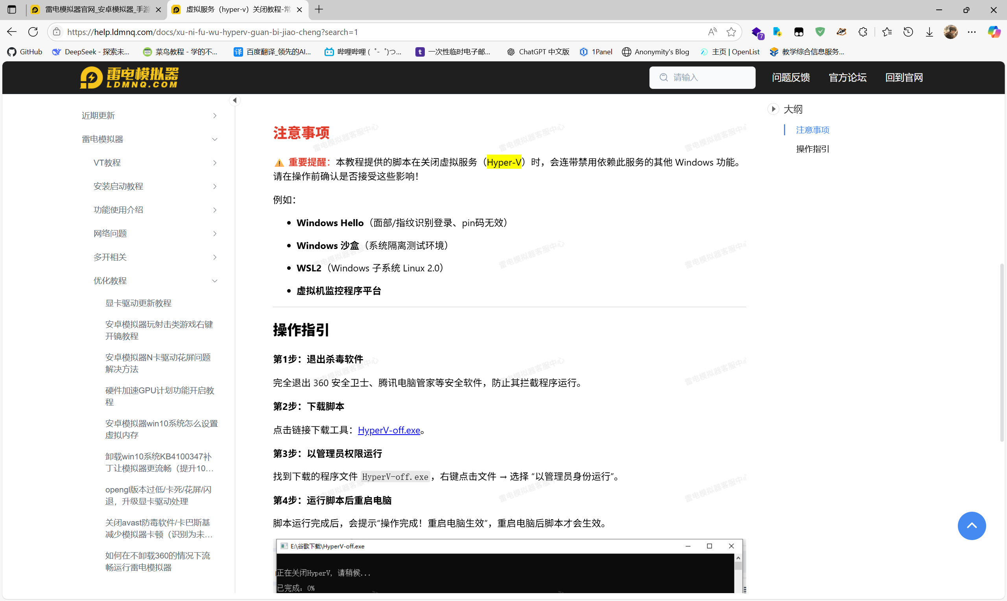This screenshot has height=601, width=1007.
Task: Click the blue back-to-top button
Action: [971, 525]
